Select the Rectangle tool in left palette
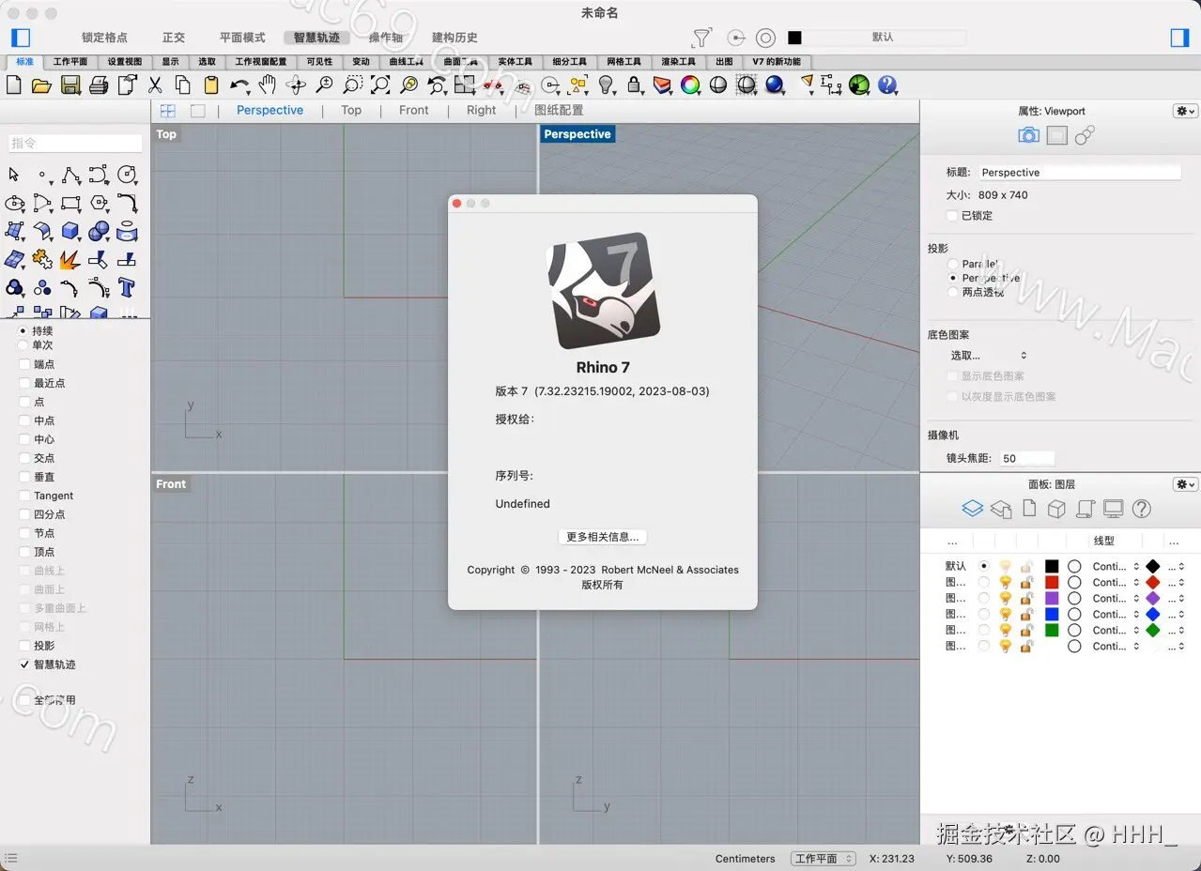 (70, 203)
